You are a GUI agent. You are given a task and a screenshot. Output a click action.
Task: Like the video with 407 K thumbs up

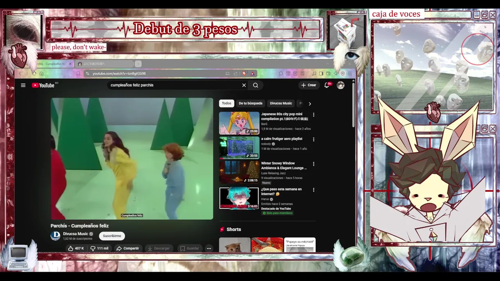[x=76, y=248]
